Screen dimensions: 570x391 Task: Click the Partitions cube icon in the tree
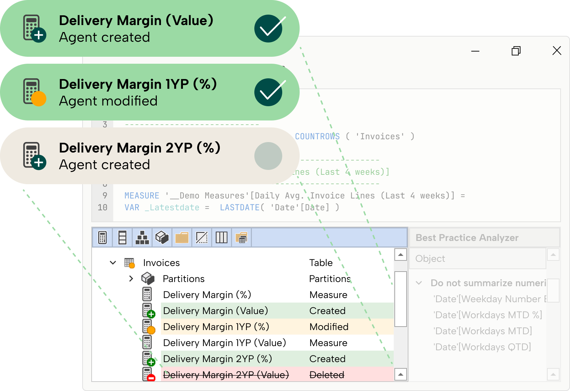pos(148,279)
